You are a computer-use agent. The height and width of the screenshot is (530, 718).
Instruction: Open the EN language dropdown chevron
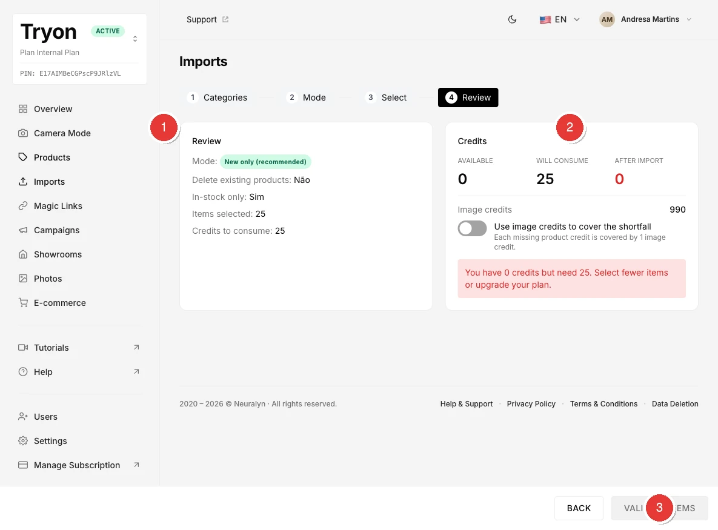click(x=577, y=19)
